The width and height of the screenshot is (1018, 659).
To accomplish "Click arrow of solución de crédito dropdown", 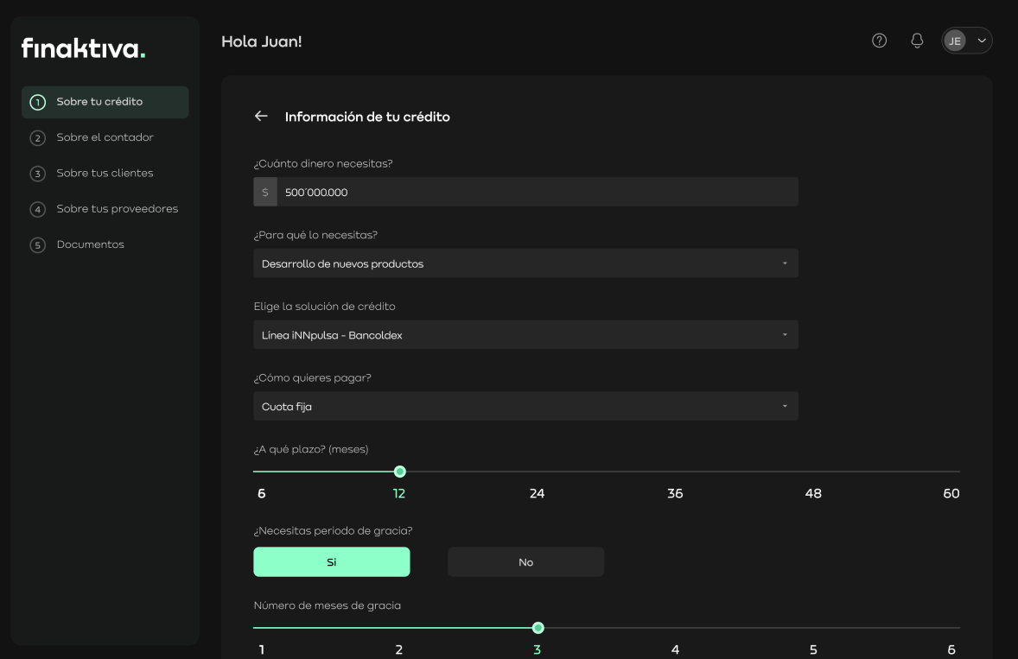I will [x=785, y=335].
